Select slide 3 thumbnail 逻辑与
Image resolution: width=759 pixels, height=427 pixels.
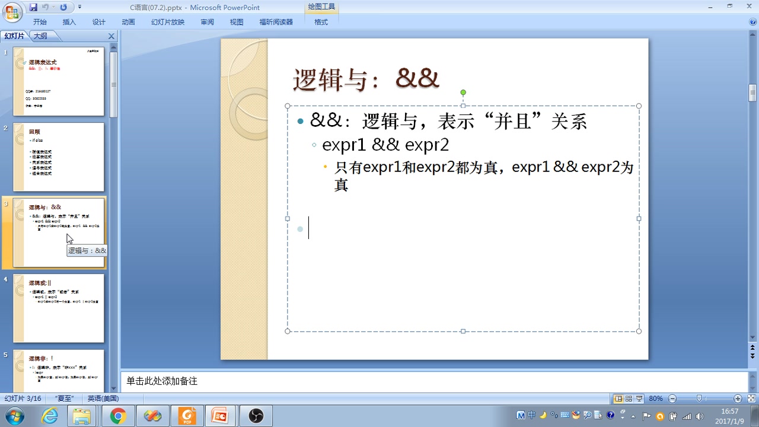[59, 232]
